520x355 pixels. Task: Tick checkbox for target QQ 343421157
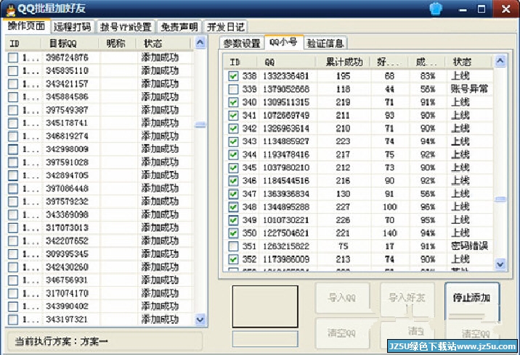13,84
